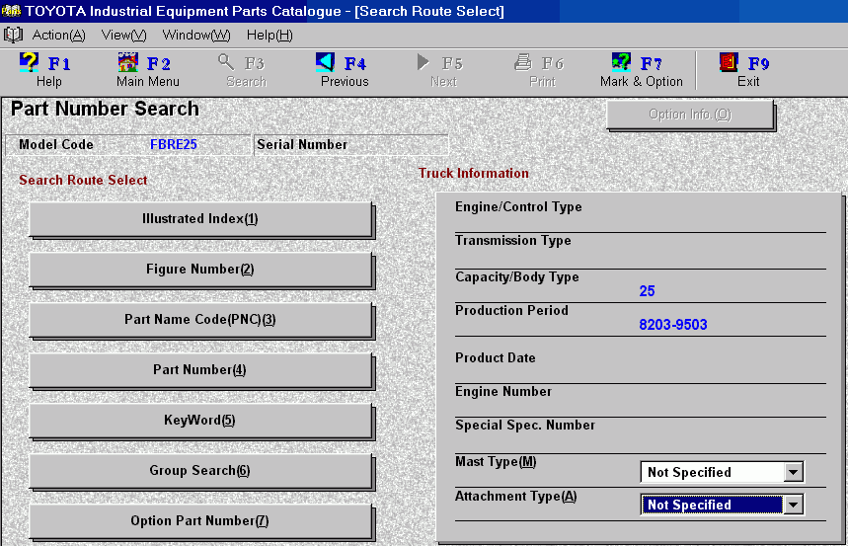This screenshot has width=848, height=546.
Task: Open the Help(H) menu
Action: coord(270,36)
